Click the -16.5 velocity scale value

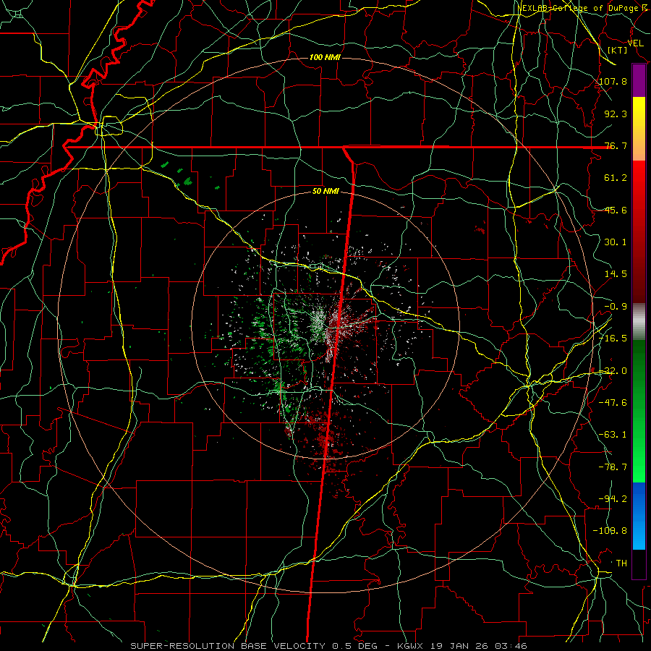coord(613,339)
